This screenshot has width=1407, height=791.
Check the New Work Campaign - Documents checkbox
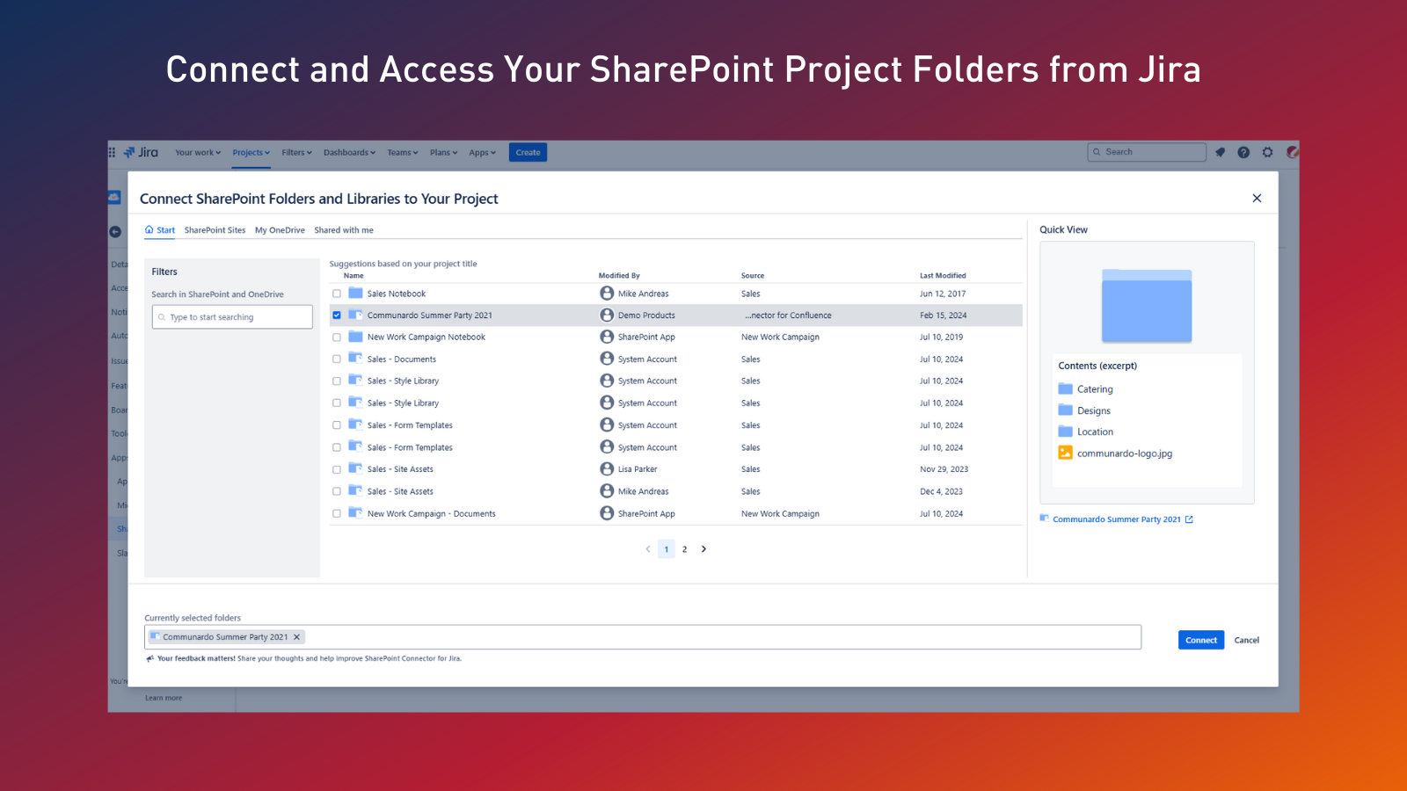pos(336,514)
